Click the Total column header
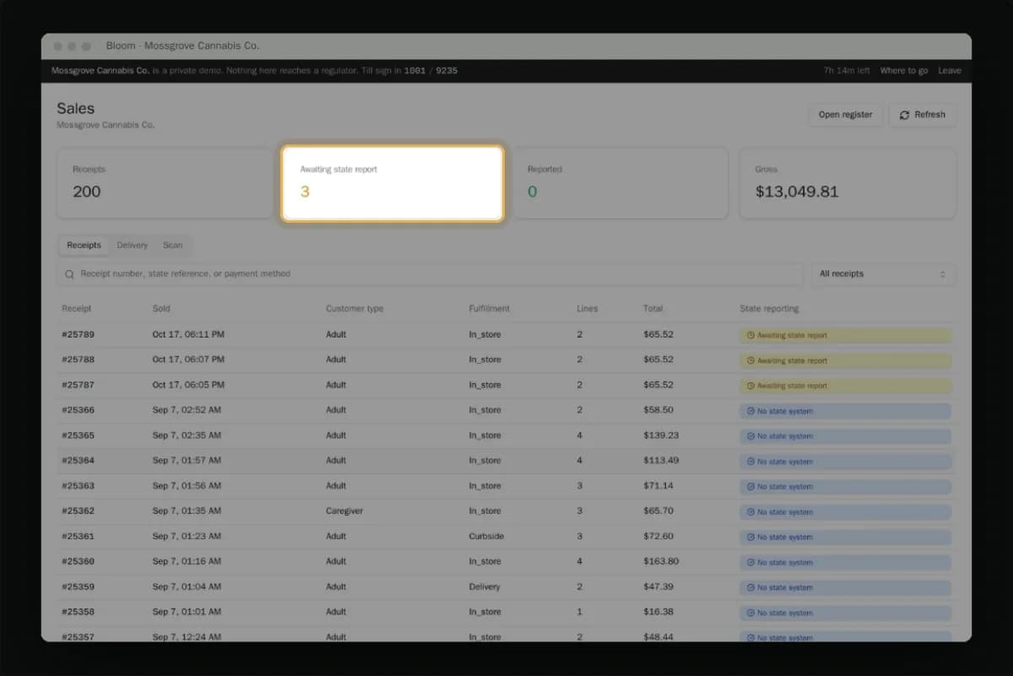1013x676 pixels. pos(653,309)
